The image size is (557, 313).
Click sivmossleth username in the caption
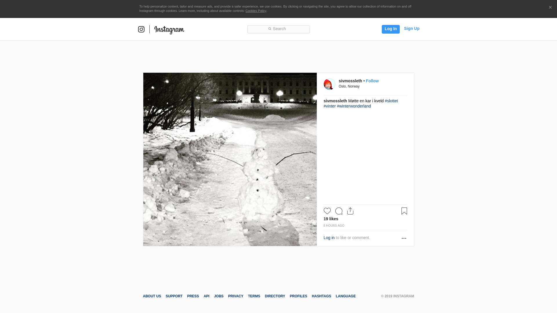pyautogui.click(x=335, y=101)
